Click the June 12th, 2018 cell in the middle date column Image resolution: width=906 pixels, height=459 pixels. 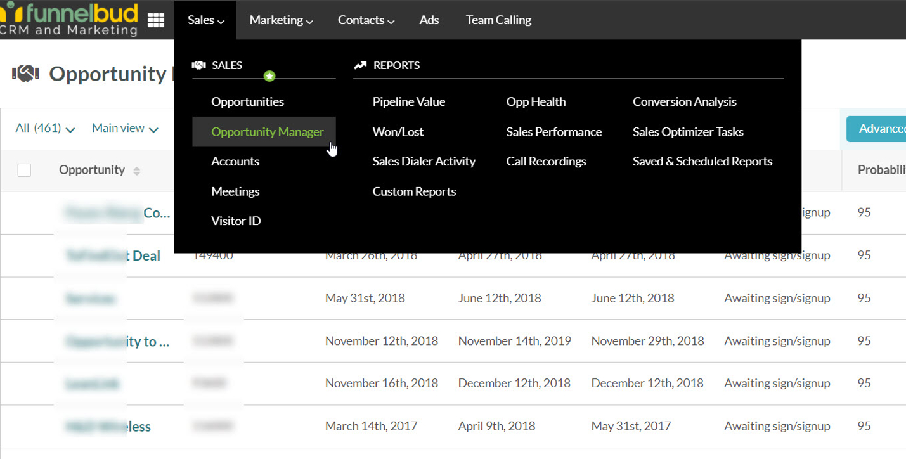500,298
